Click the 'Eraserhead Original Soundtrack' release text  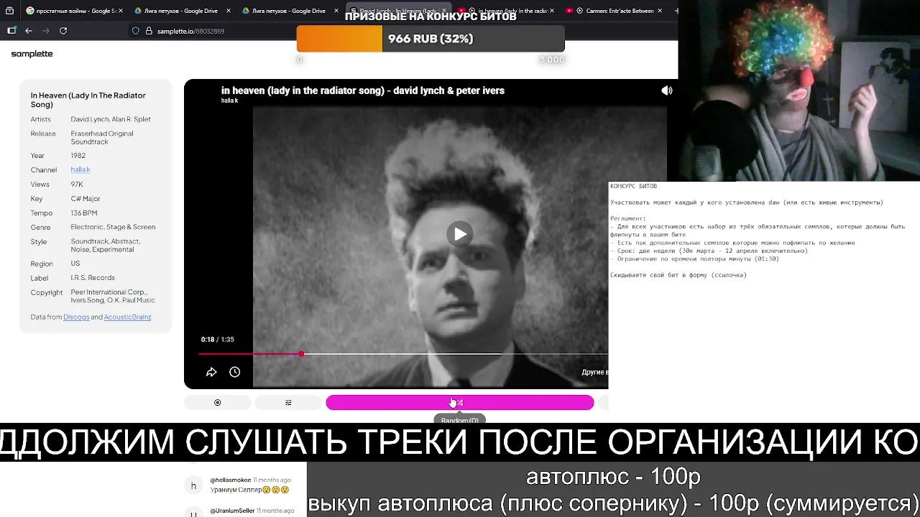(x=102, y=137)
